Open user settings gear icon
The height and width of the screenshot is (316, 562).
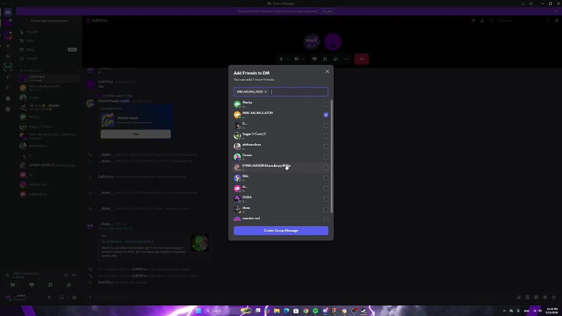pyautogui.click(x=74, y=298)
